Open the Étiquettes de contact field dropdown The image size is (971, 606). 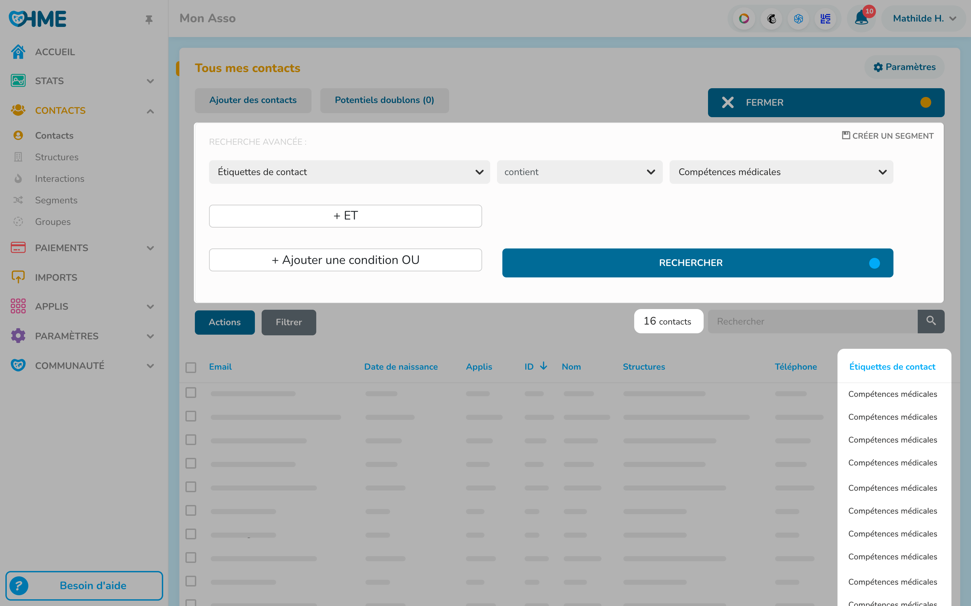349,172
